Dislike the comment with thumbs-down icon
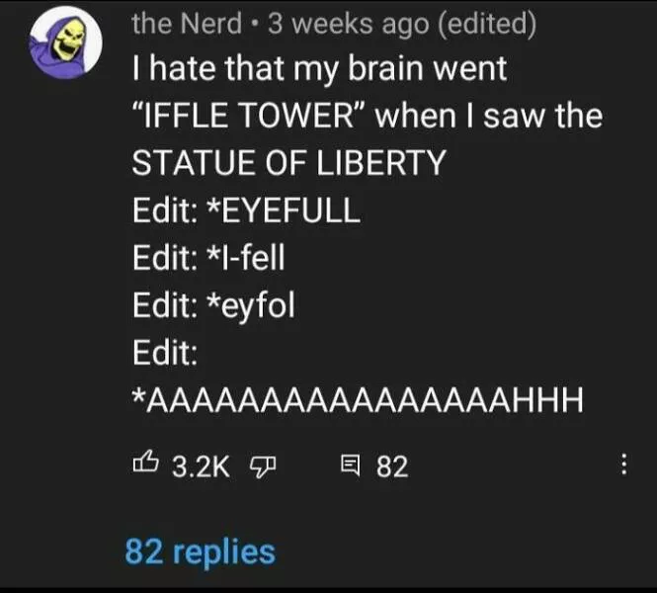Image resolution: width=657 pixels, height=593 pixels. point(260,466)
